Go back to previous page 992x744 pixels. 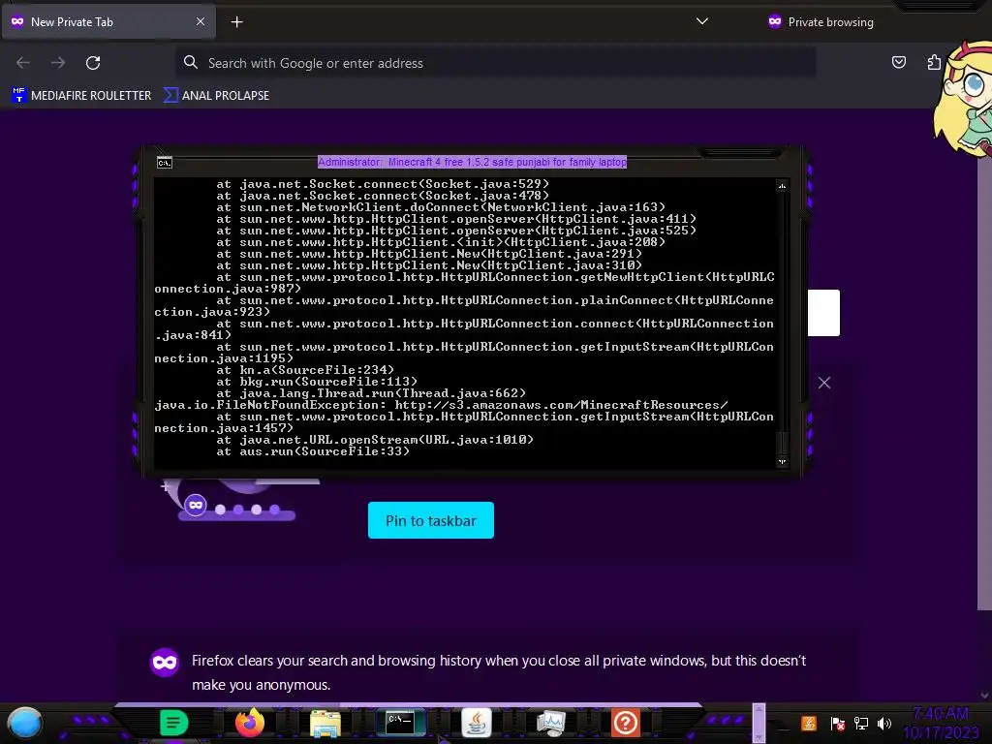(23, 63)
